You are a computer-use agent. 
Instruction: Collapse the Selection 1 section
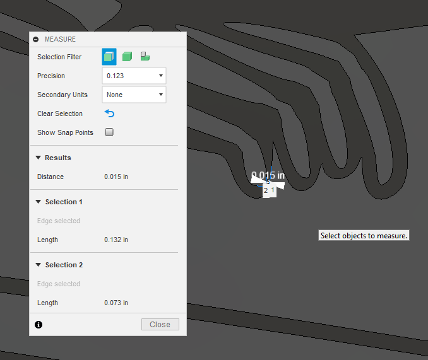39,202
